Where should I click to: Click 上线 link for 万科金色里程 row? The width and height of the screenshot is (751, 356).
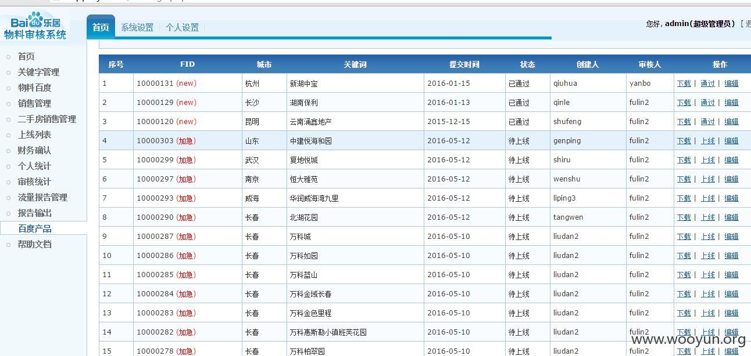707,313
